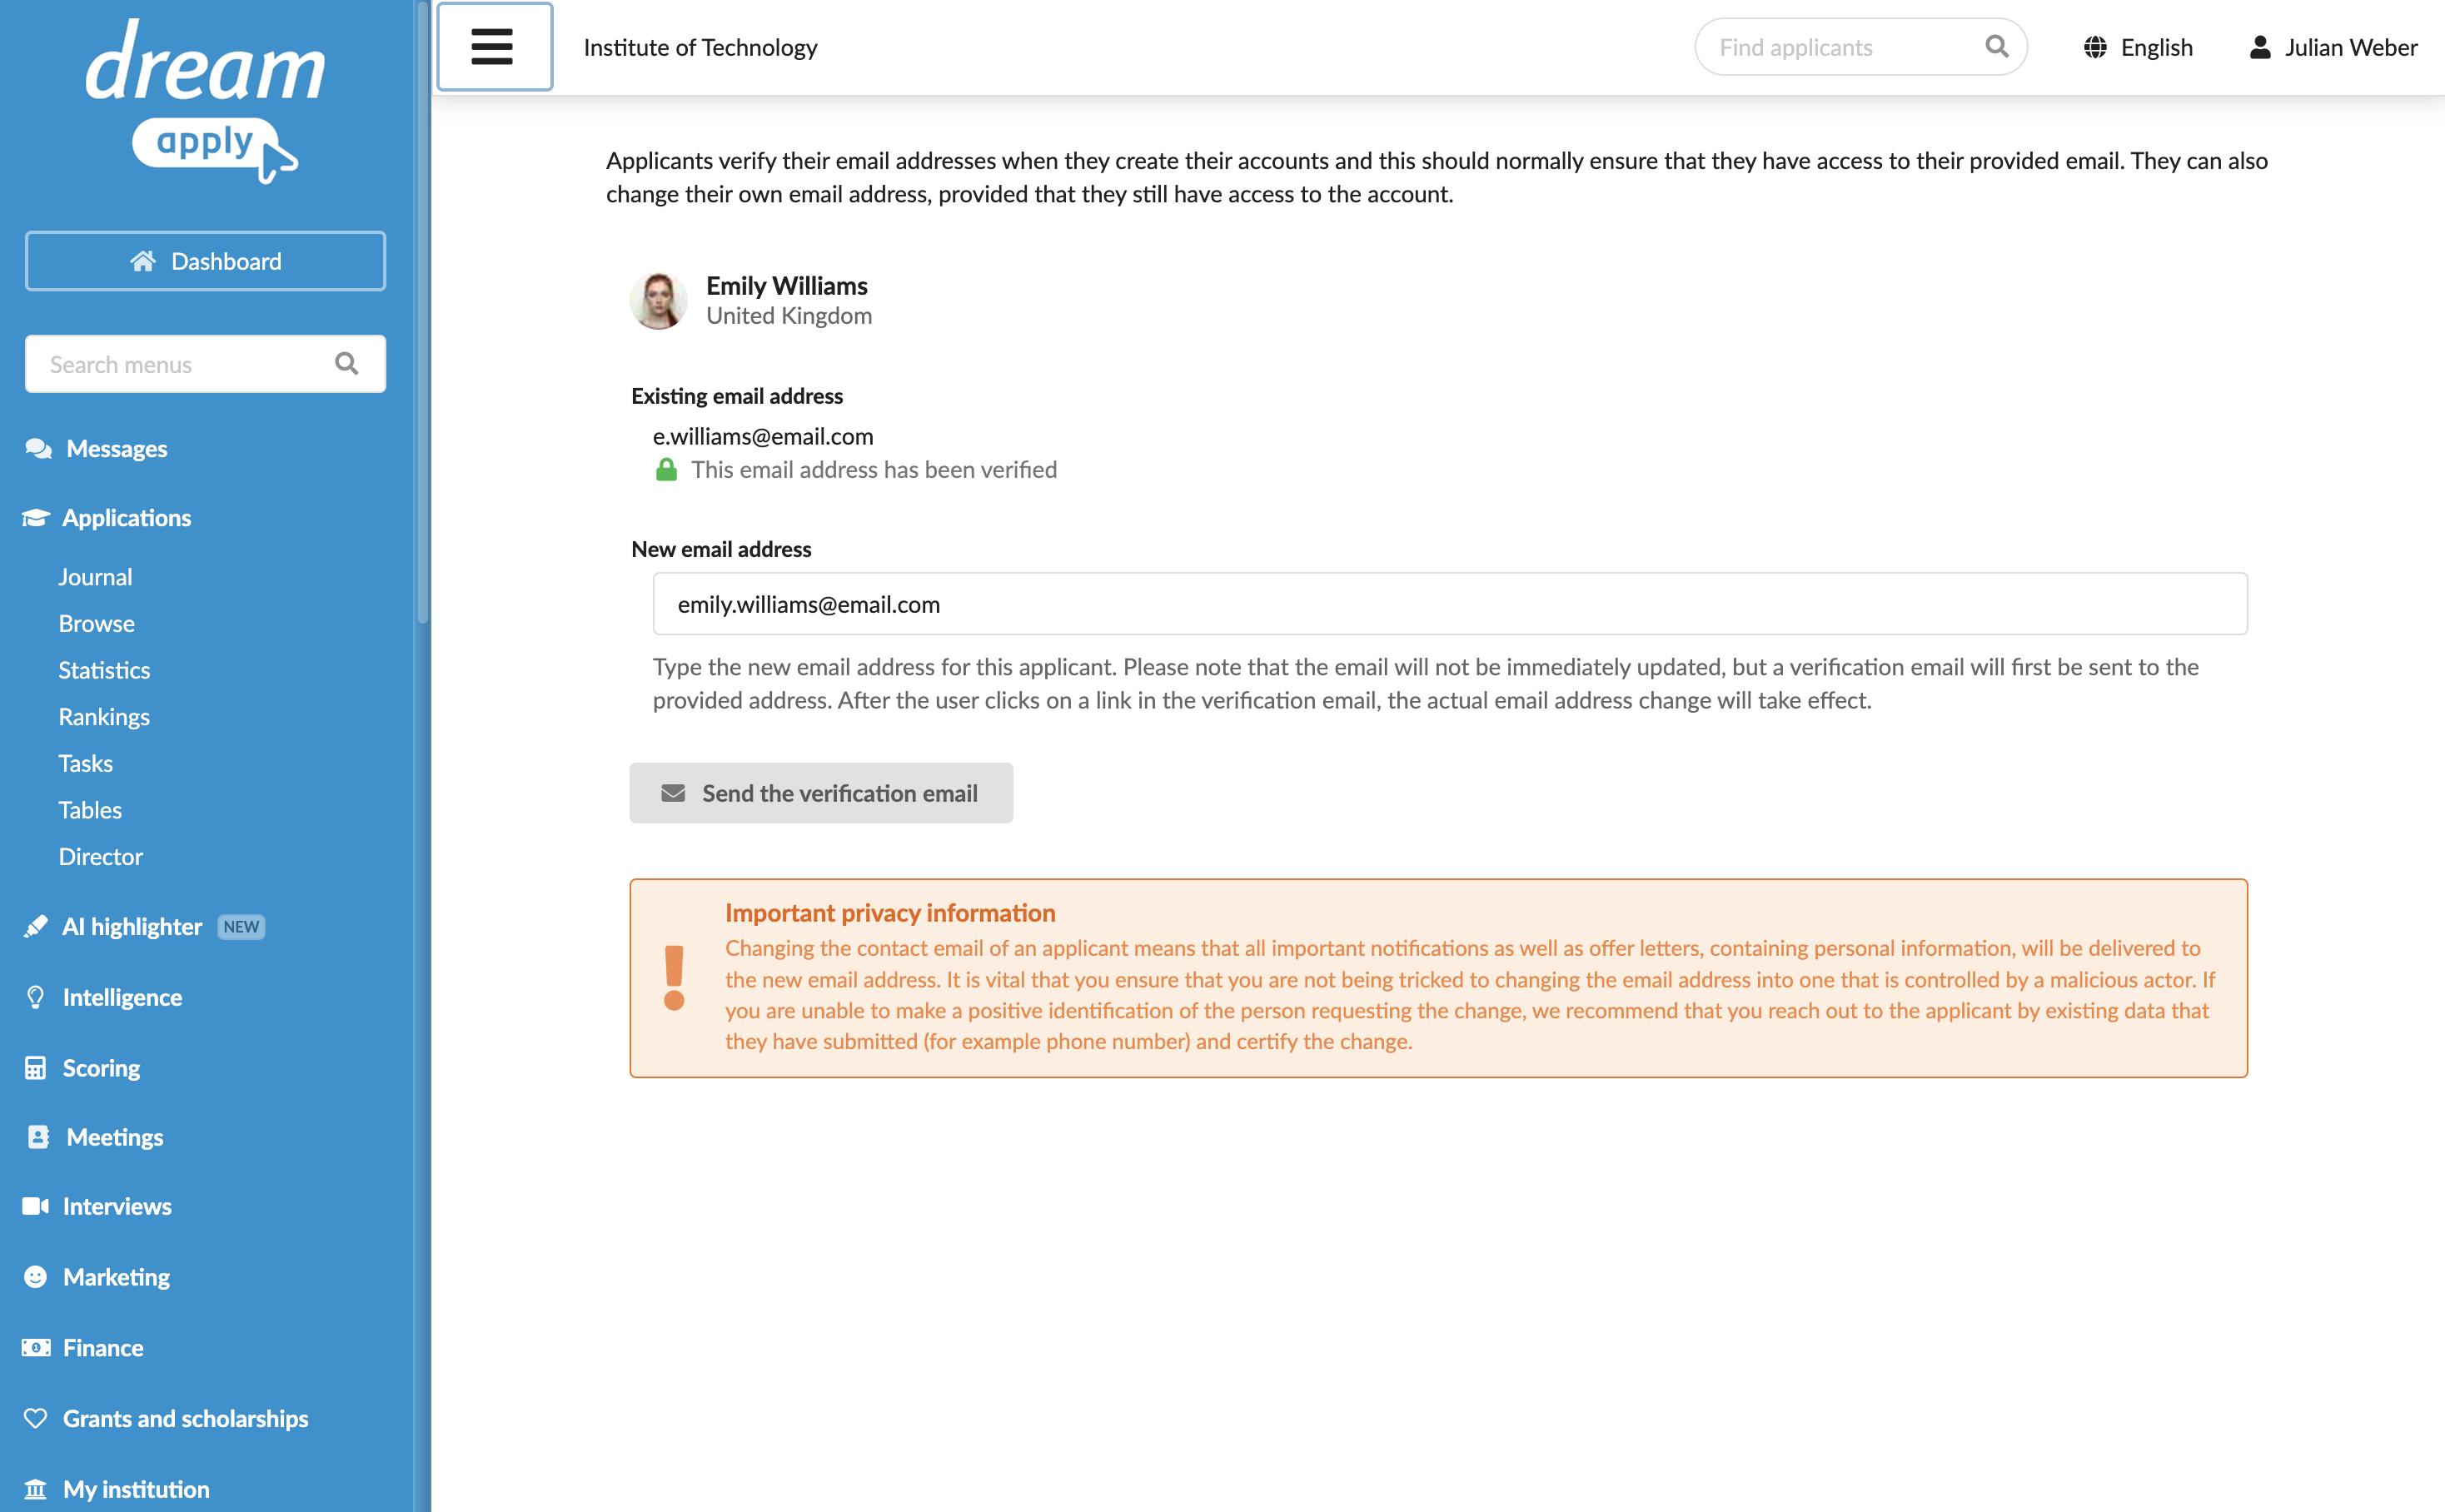Click the magnifier in Search menus
Viewport: 2445px width, 1512px height.
pos(346,364)
